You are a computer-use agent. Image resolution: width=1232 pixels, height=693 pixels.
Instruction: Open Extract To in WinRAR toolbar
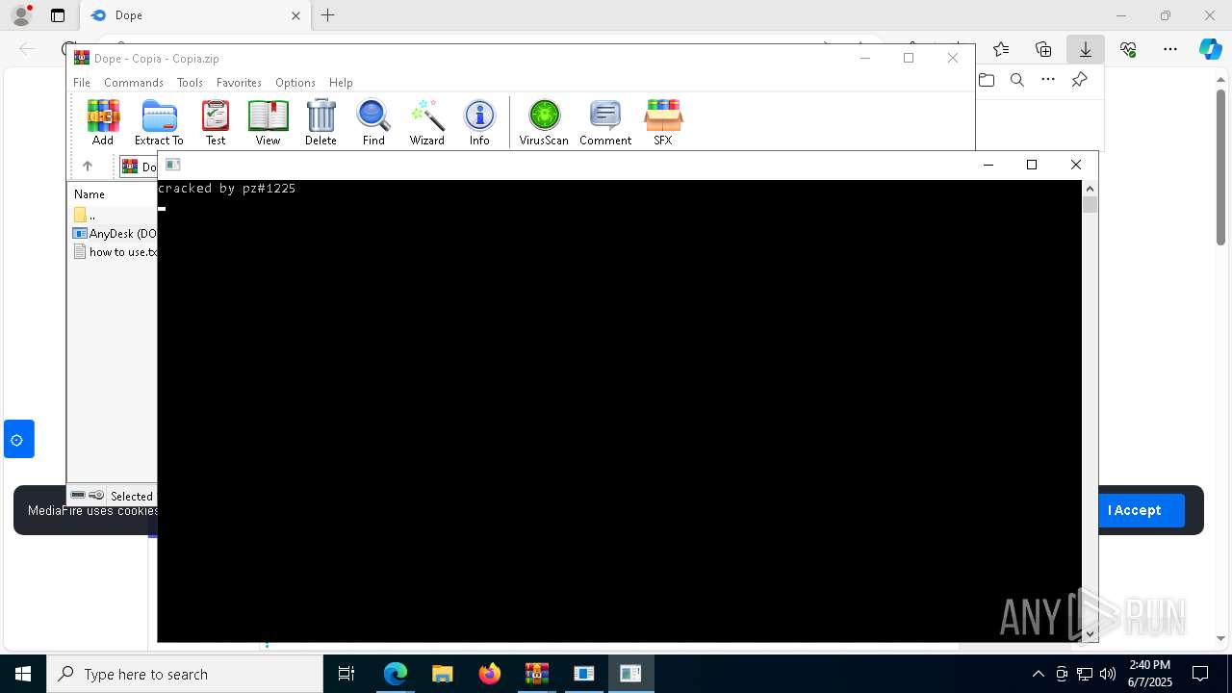(x=159, y=122)
